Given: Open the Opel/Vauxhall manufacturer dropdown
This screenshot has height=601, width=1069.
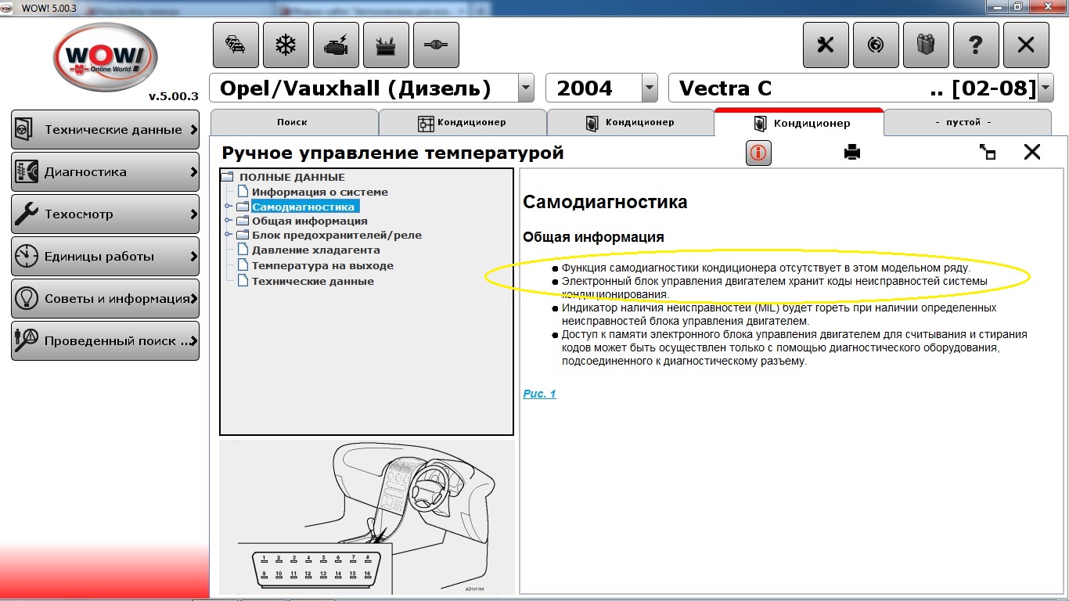Looking at the screenshot, I should 526,88.
